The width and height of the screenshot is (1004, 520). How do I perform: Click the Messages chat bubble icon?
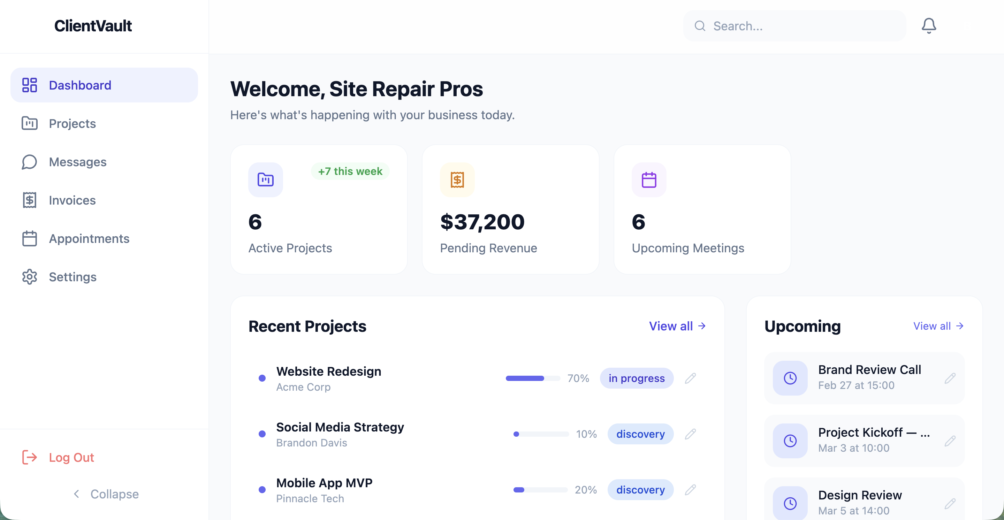29,162
